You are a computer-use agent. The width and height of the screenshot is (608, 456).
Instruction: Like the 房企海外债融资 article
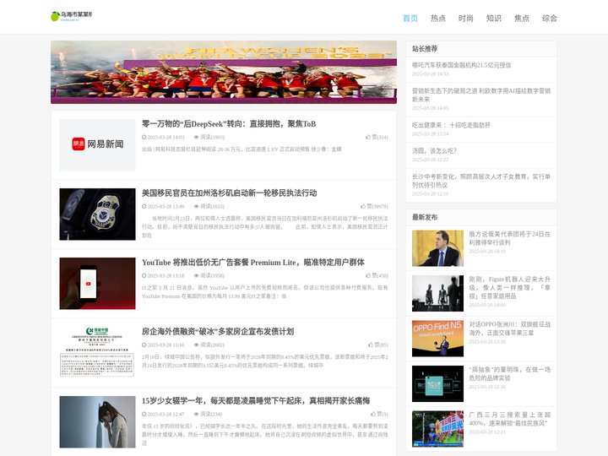click(x=371, y=345)
